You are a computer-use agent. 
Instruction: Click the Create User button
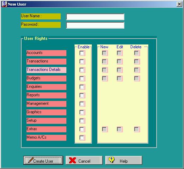[x=43, y=160]
